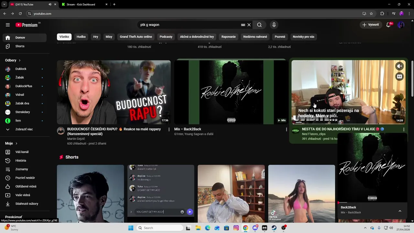The width and height of the screenshot is (414, 233).
Task: Expand the Odbery section chevron
Action: pyautogui.click(x=19, y=60)
